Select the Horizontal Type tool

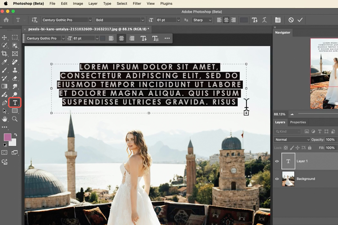pyautogui.click(x=15, y=103)
